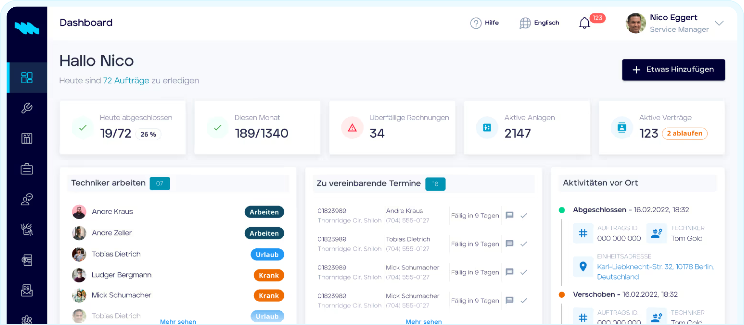Open the notifications bell
This screenshot has height=325, width=744.
coord(584,23)
